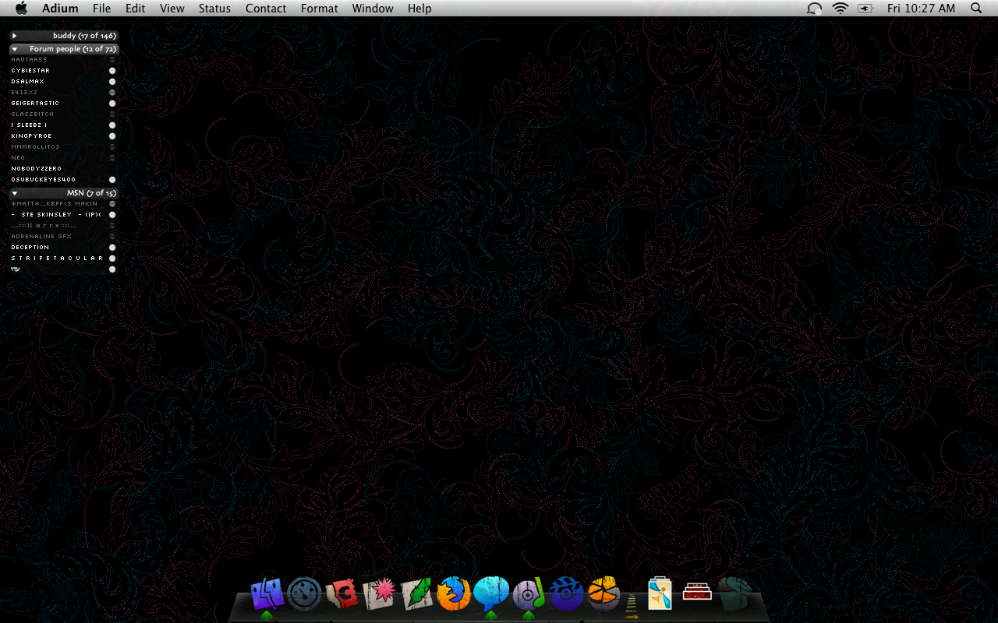Click the status dot beside dsalmax

coord(112,82)
